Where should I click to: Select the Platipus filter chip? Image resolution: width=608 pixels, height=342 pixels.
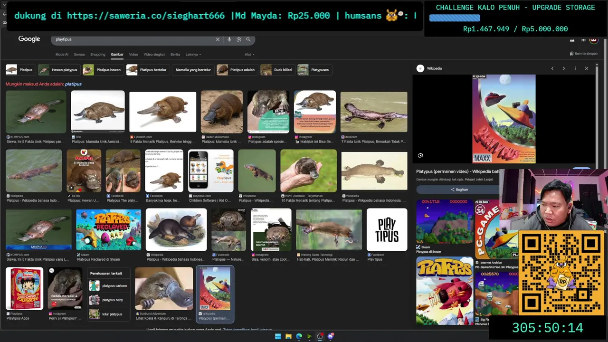[20, 70]
